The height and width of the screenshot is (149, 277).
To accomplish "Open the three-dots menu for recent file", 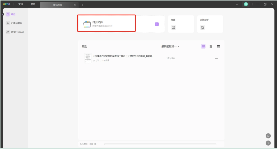I will pos(216,58).
